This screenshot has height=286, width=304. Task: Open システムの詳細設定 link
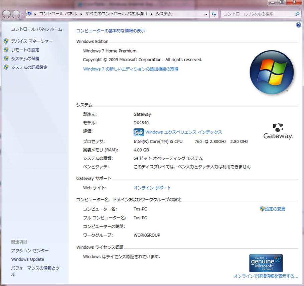click(29, 67)
